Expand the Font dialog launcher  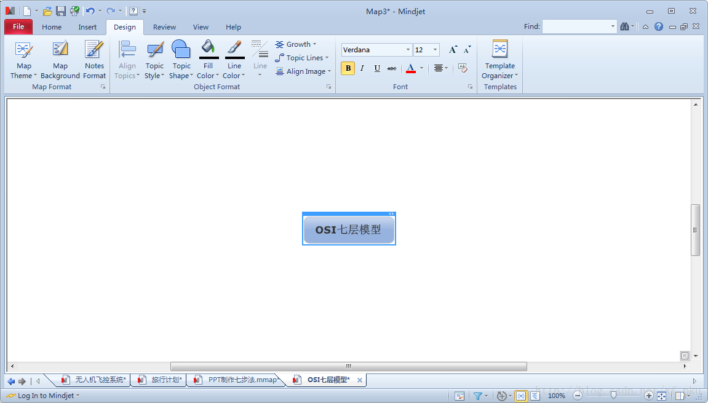pyautogui.click(x=470, y=87)
